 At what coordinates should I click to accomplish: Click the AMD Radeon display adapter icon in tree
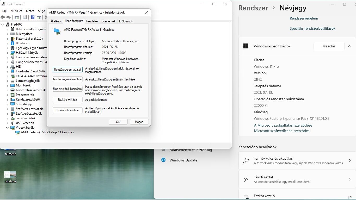pyautogui.click(x=17, y=132)
